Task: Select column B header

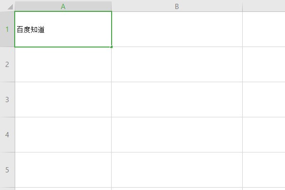Action: tap(177, 6)
